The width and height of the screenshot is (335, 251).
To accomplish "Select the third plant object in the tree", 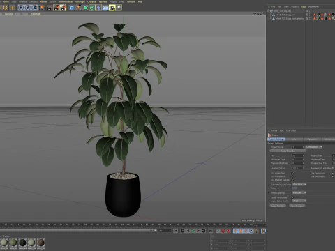I will click(x=290, y=18).
